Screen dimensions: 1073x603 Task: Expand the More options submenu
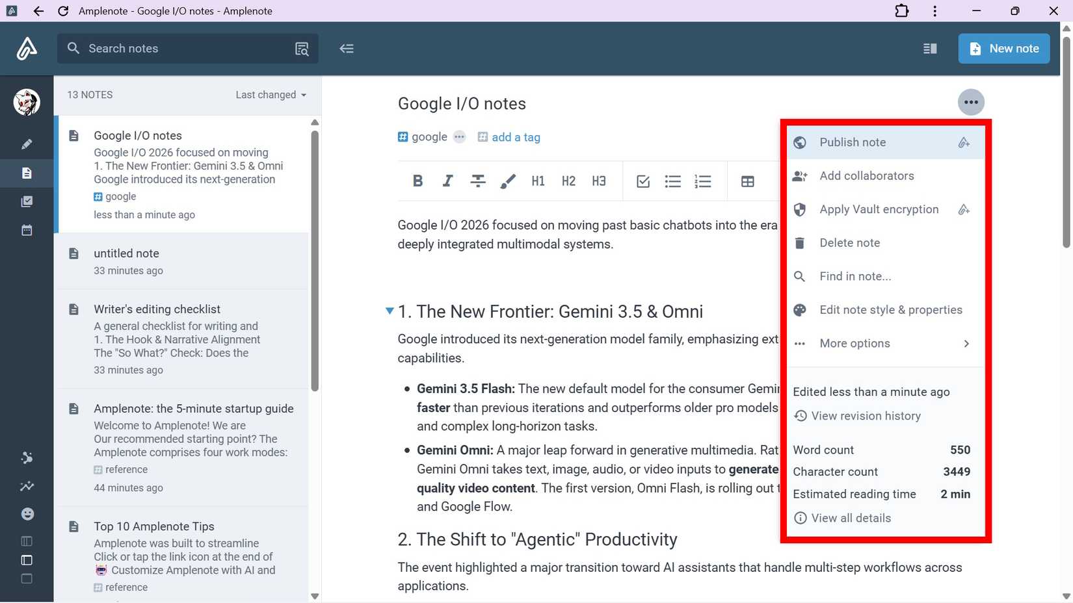(886, 344)
